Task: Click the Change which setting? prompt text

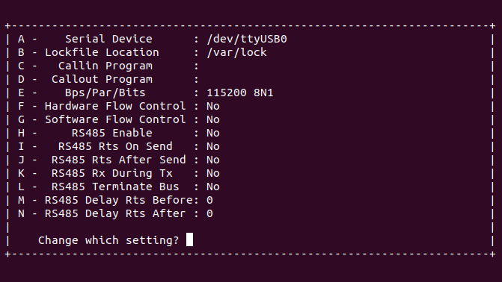Action: coord(108,240)
